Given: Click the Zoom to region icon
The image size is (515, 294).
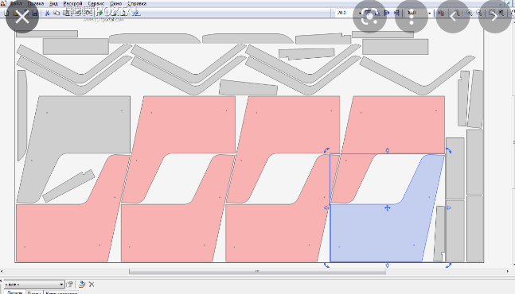Looking at the screenshot, I should coord(492,13).
